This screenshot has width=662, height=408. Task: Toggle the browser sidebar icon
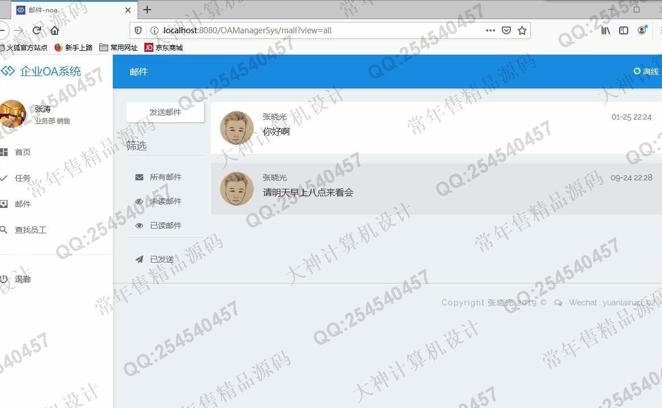[624, 30]
